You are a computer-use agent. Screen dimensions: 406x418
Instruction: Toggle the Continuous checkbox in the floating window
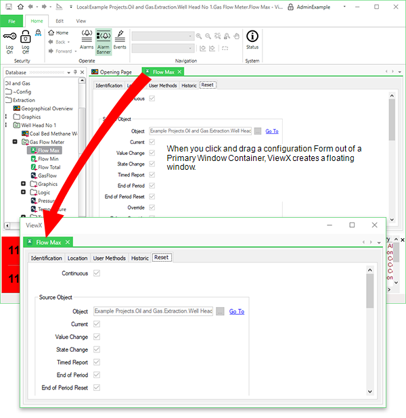(97, 273)
